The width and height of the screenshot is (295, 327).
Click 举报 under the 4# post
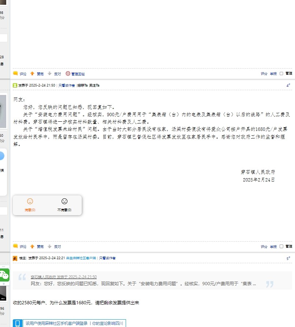pos(273,247)
